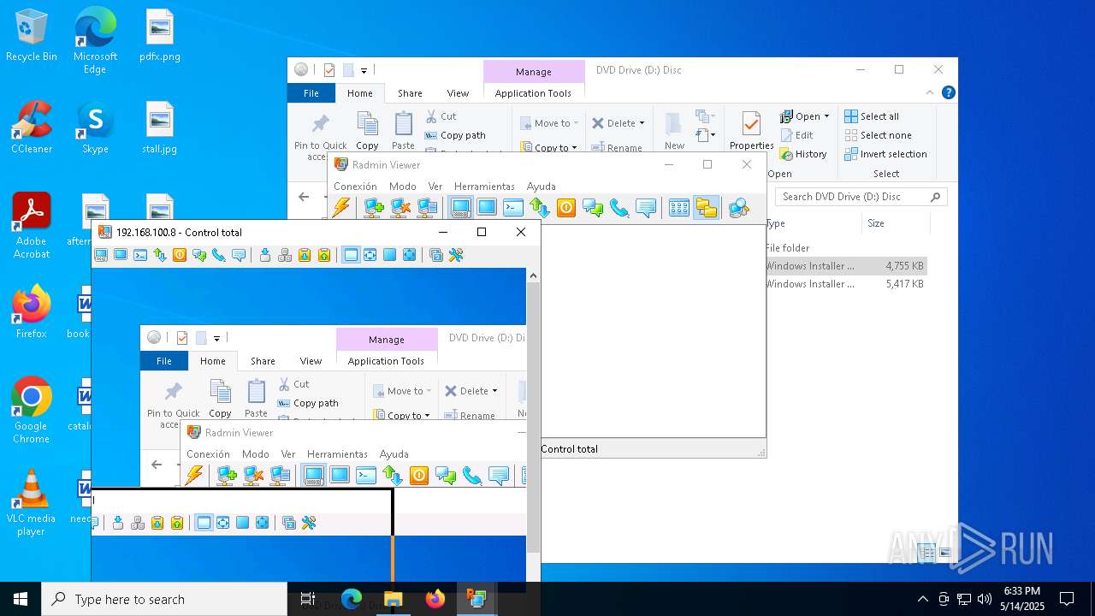Click the Cut button in the File Explorer ribbon

tap(441, 116)
